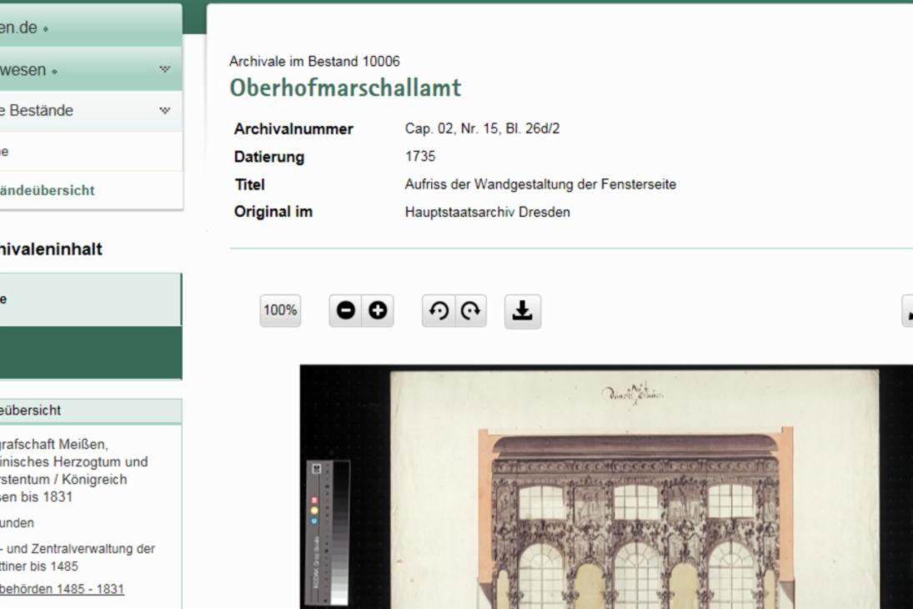The height and width of the screenshot is (609, 913).
Task: Open the link ending 'behörden 1485 - 1831'
Action: (x=62, y=589)
